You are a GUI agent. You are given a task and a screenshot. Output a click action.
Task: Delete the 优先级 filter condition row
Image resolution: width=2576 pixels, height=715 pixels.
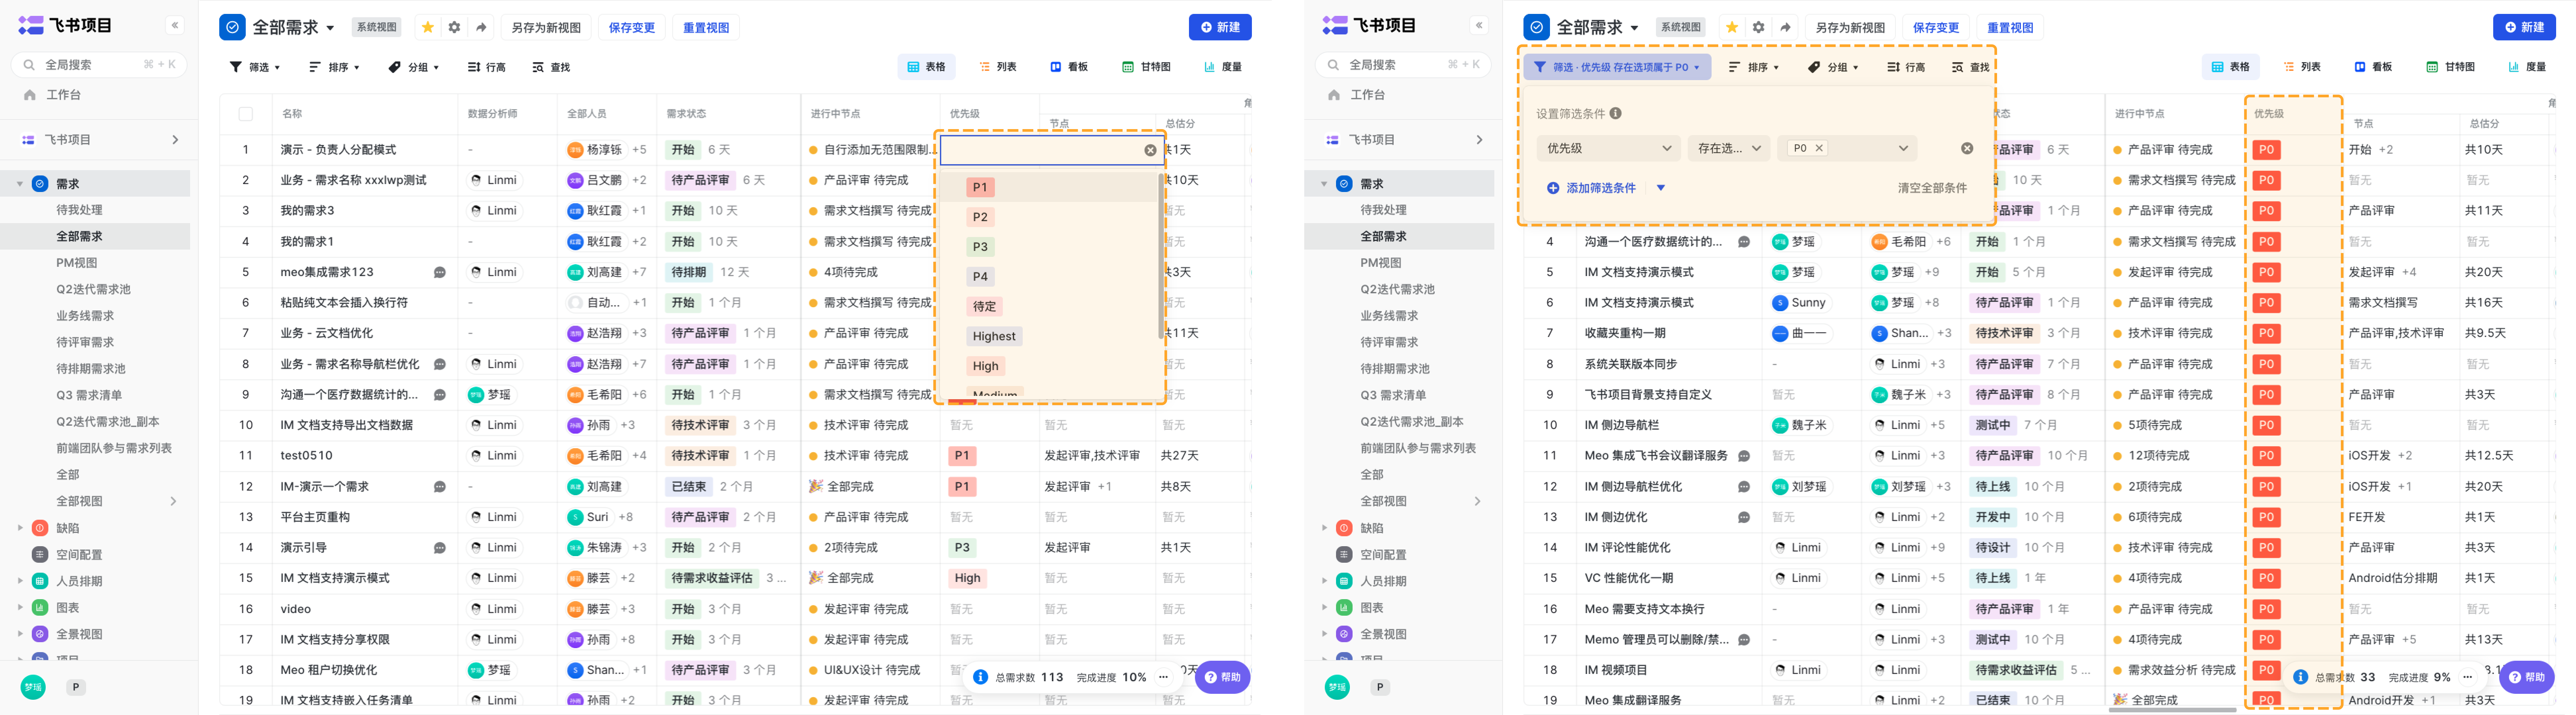(1967, 148)
